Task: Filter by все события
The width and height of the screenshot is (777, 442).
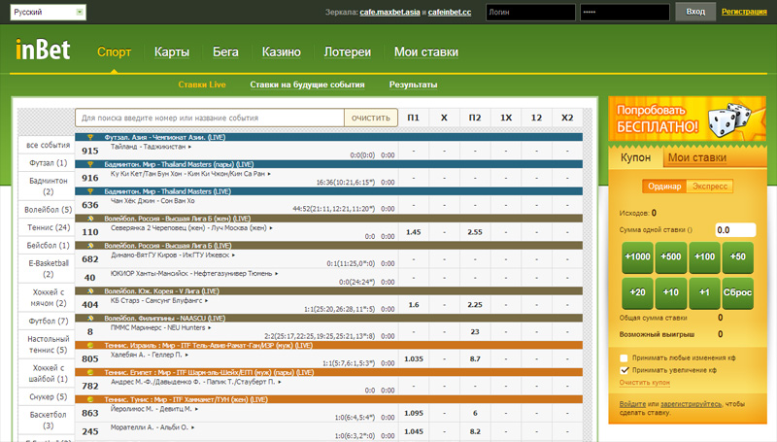Action: click(x=48, y=145)
